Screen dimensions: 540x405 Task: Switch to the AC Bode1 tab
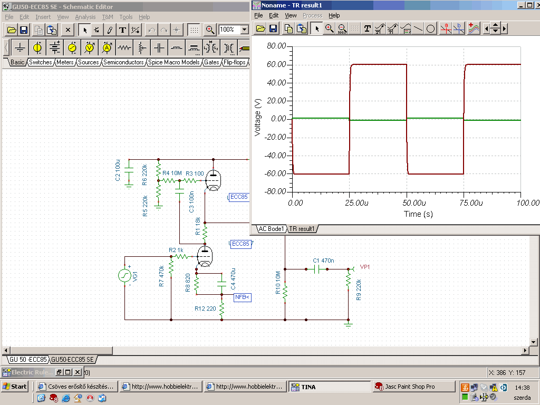pos(271,229)
